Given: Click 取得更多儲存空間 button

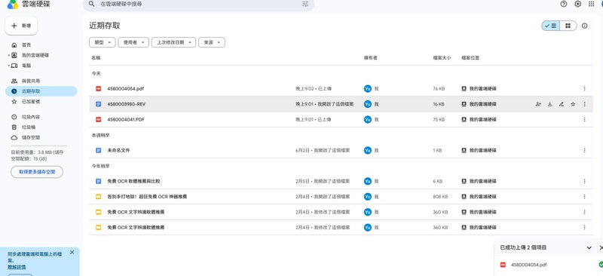Looking at the screenshot, I should click(x=37, y=172).
